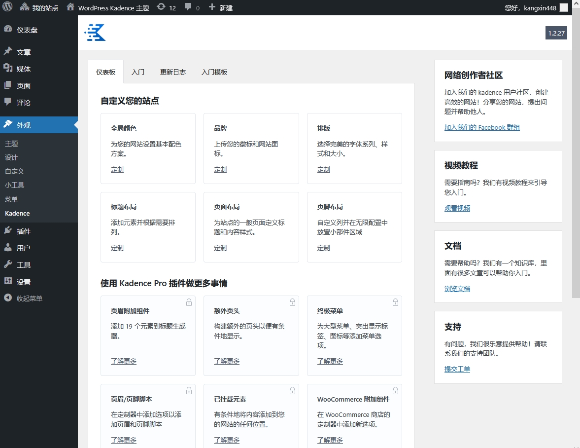Click lock icon on 页眉附加组件 card
Screen dimensions: 580x448
pyautogui.click(x=189, y=302)
